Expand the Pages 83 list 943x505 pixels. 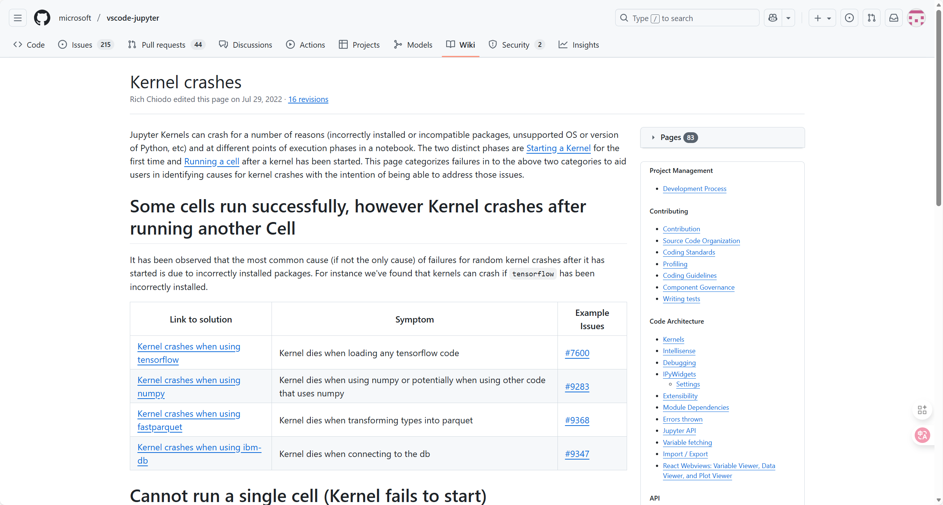coord(670,137)
